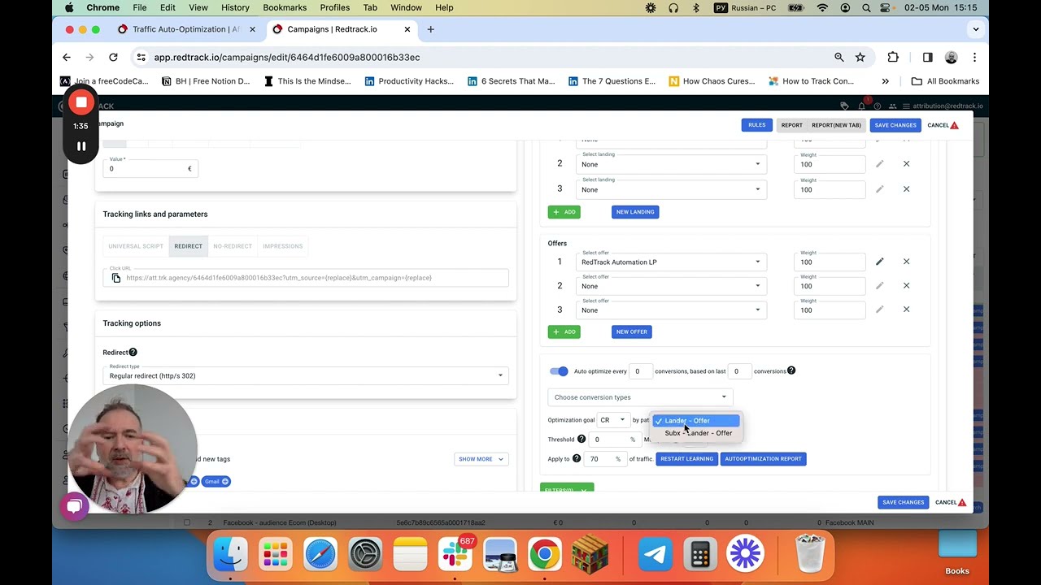
Task: Pause the screen recording
Action: coord(81,146)
